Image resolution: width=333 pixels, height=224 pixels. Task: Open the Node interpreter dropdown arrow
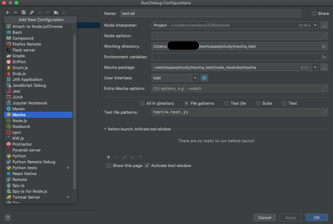[315, 25]
